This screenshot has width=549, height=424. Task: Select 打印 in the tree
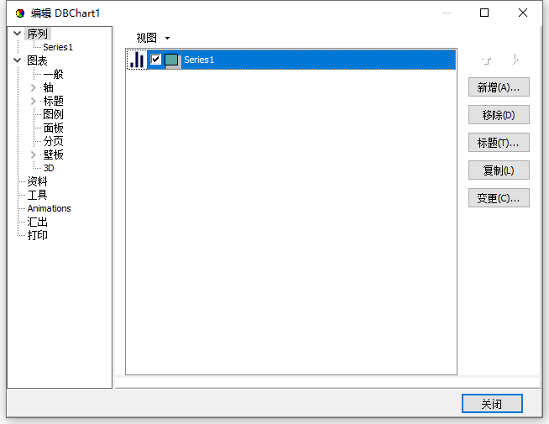[38, 235]
